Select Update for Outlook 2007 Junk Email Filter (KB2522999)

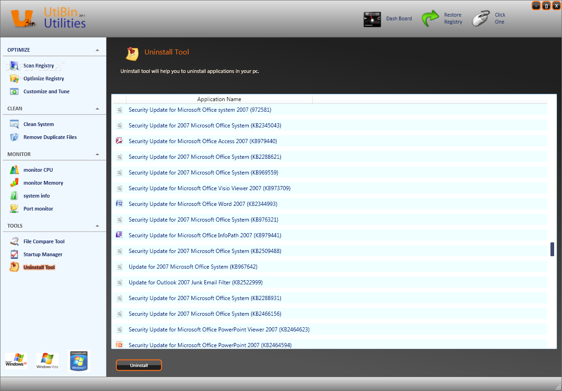tap(196, 283)
